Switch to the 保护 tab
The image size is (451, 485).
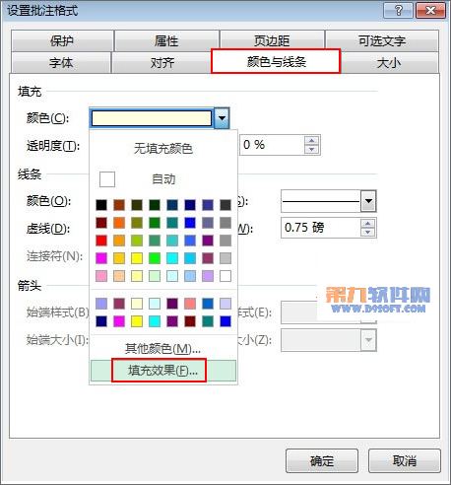click(62, 40)
